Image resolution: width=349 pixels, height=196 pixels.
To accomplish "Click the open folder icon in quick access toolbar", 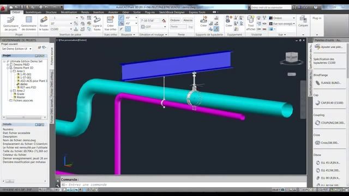I will pos(16,7).
